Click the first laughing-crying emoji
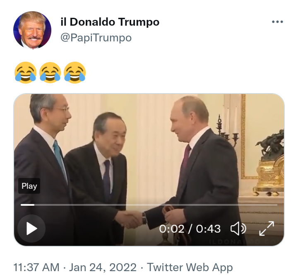Screen dimensions: 298x279 [26, 72]
